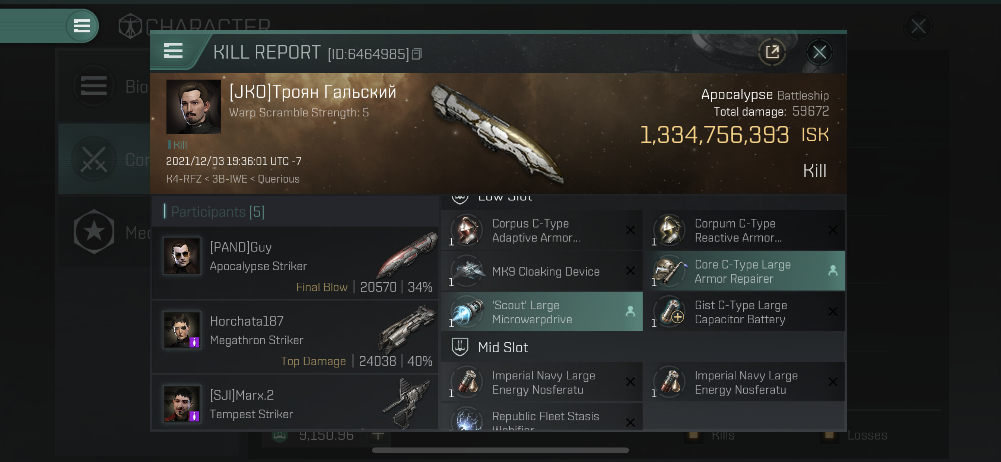The height and width of the screenshot is (462, 1001).
Task: Toggle the Core C-Type Large Armor Repairer entry
Action: 744,271
